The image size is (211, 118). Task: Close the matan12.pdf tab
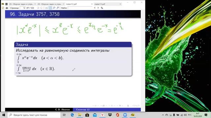tap(92, 4)
